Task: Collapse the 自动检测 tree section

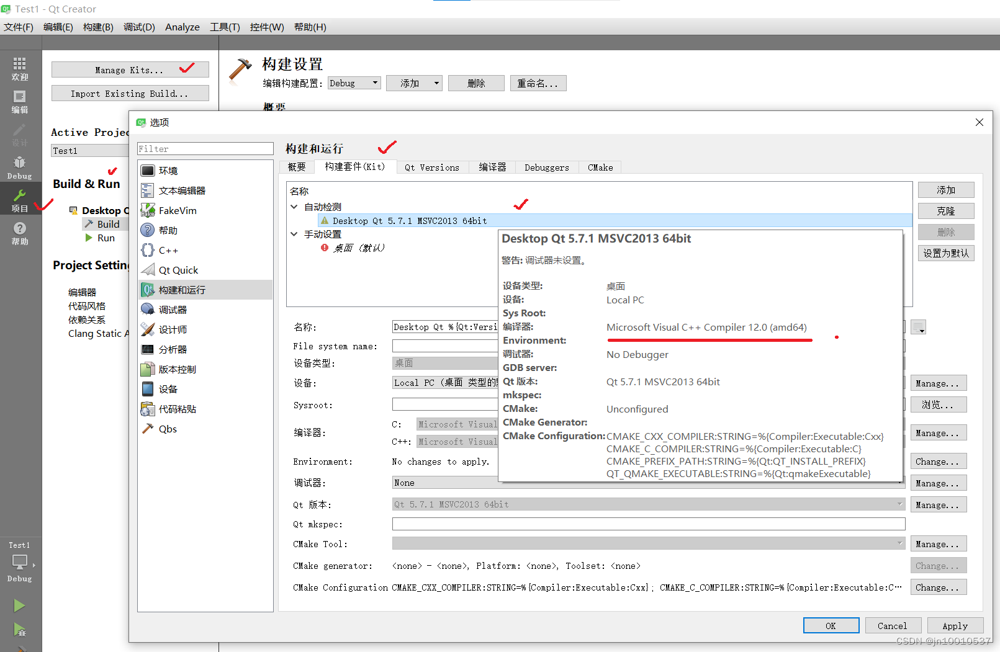Action: (x=294, y=207)
